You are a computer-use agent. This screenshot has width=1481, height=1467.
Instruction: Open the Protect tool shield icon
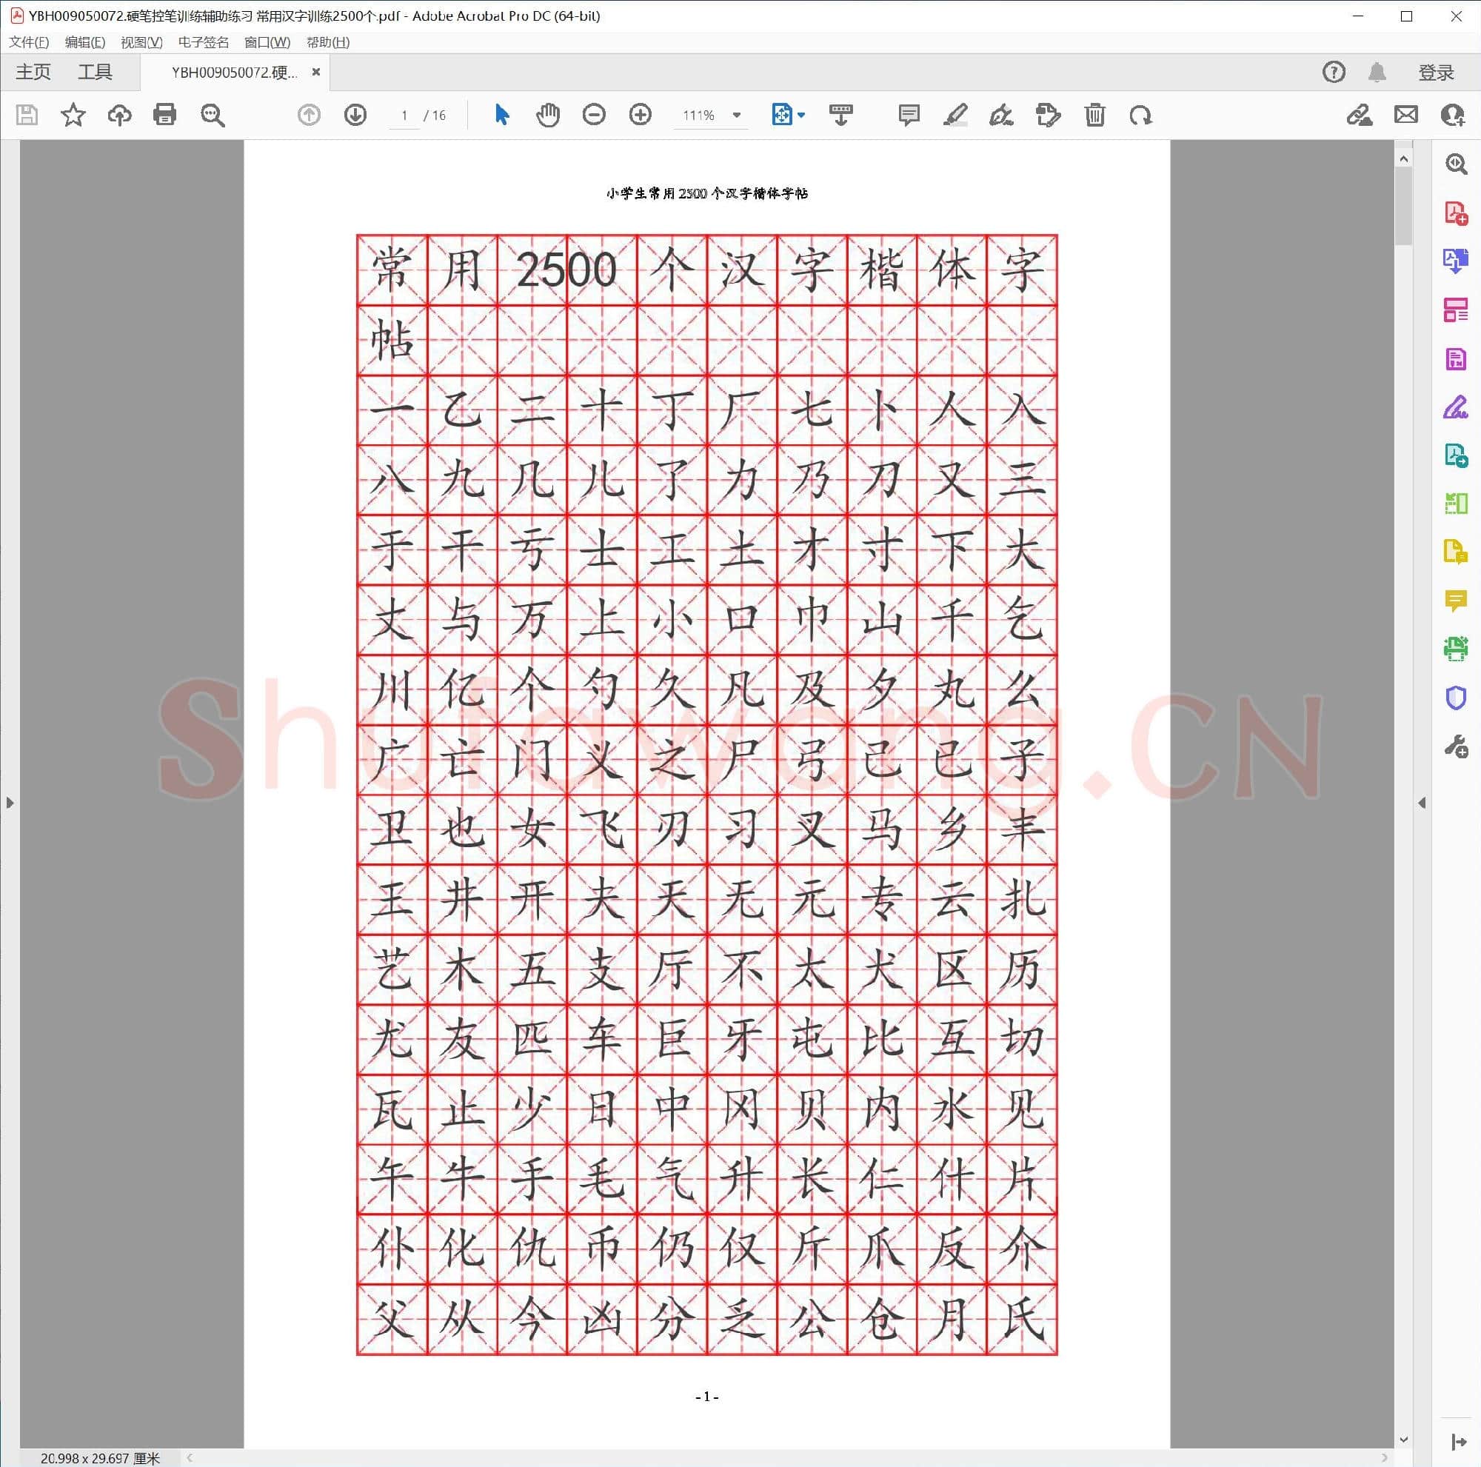point(1455,696)
